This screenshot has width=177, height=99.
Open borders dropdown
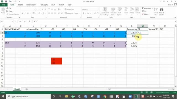click(x=36, y=13)
